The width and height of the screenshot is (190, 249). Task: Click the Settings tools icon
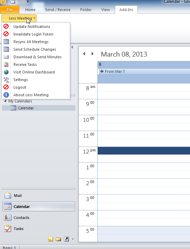(6, 80)
